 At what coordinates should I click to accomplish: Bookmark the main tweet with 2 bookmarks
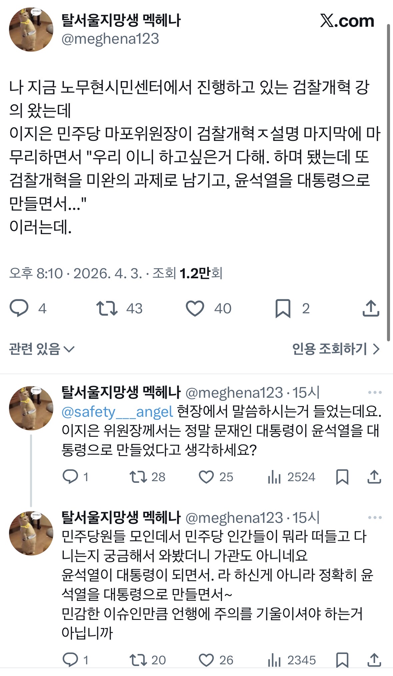pos(283,308)
